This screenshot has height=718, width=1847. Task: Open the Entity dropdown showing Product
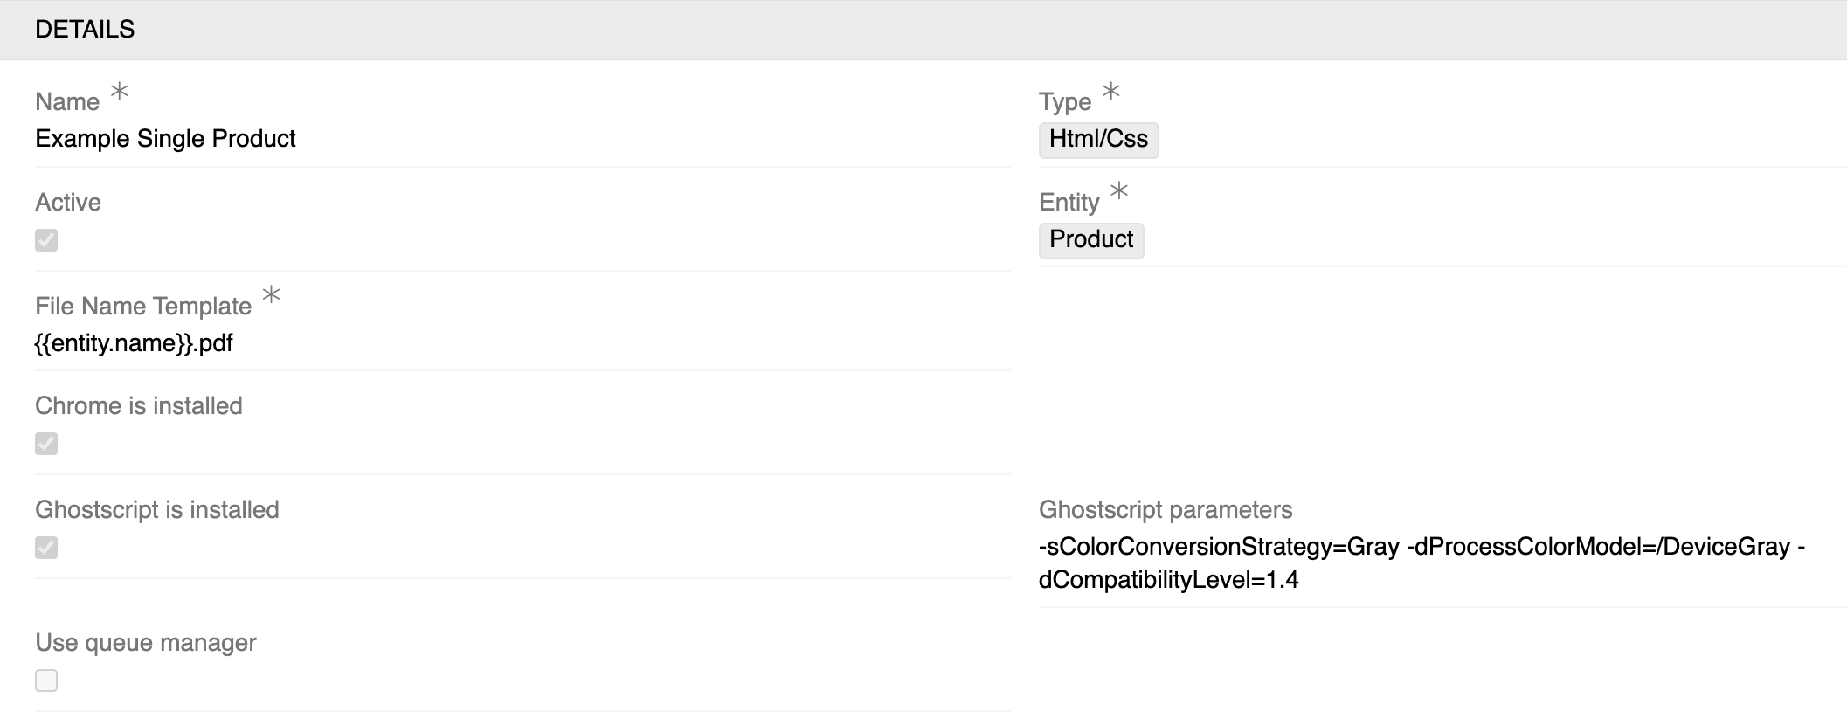point(1090,240)
